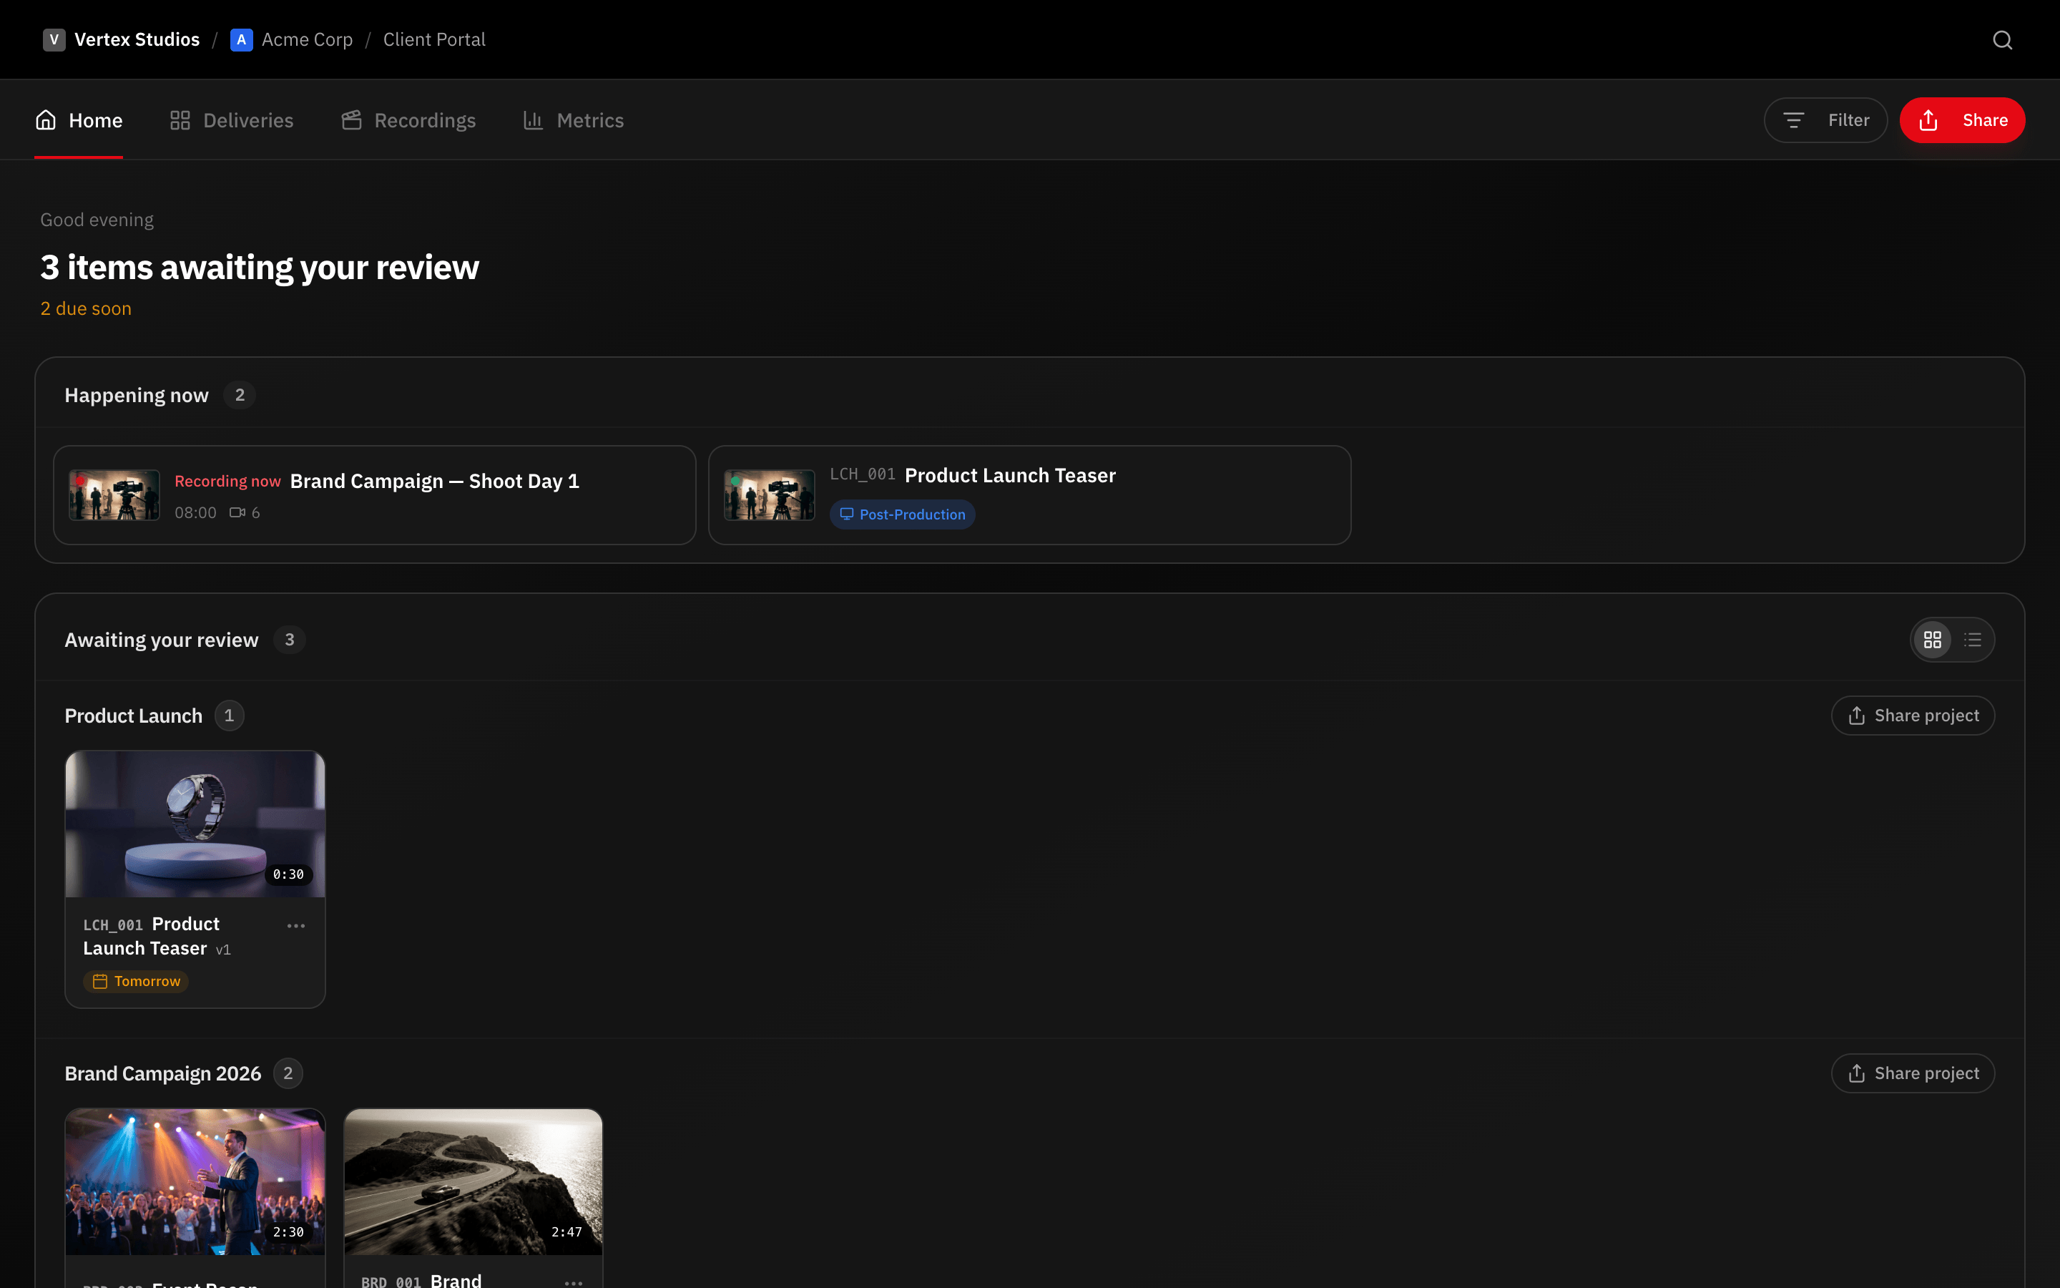Open the Filter button
This screenshot has width=2060, height=1288.
[x=1826, y=120]
